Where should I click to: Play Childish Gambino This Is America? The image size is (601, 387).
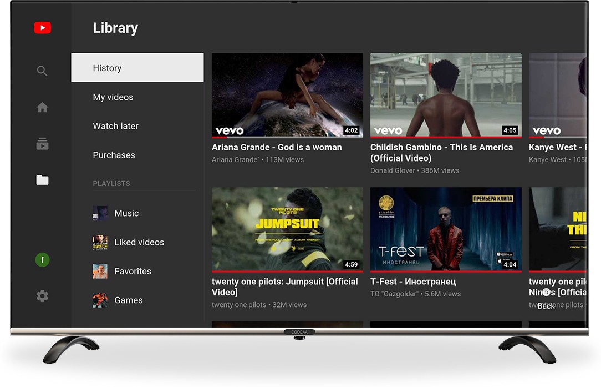[x=446, y=95]
